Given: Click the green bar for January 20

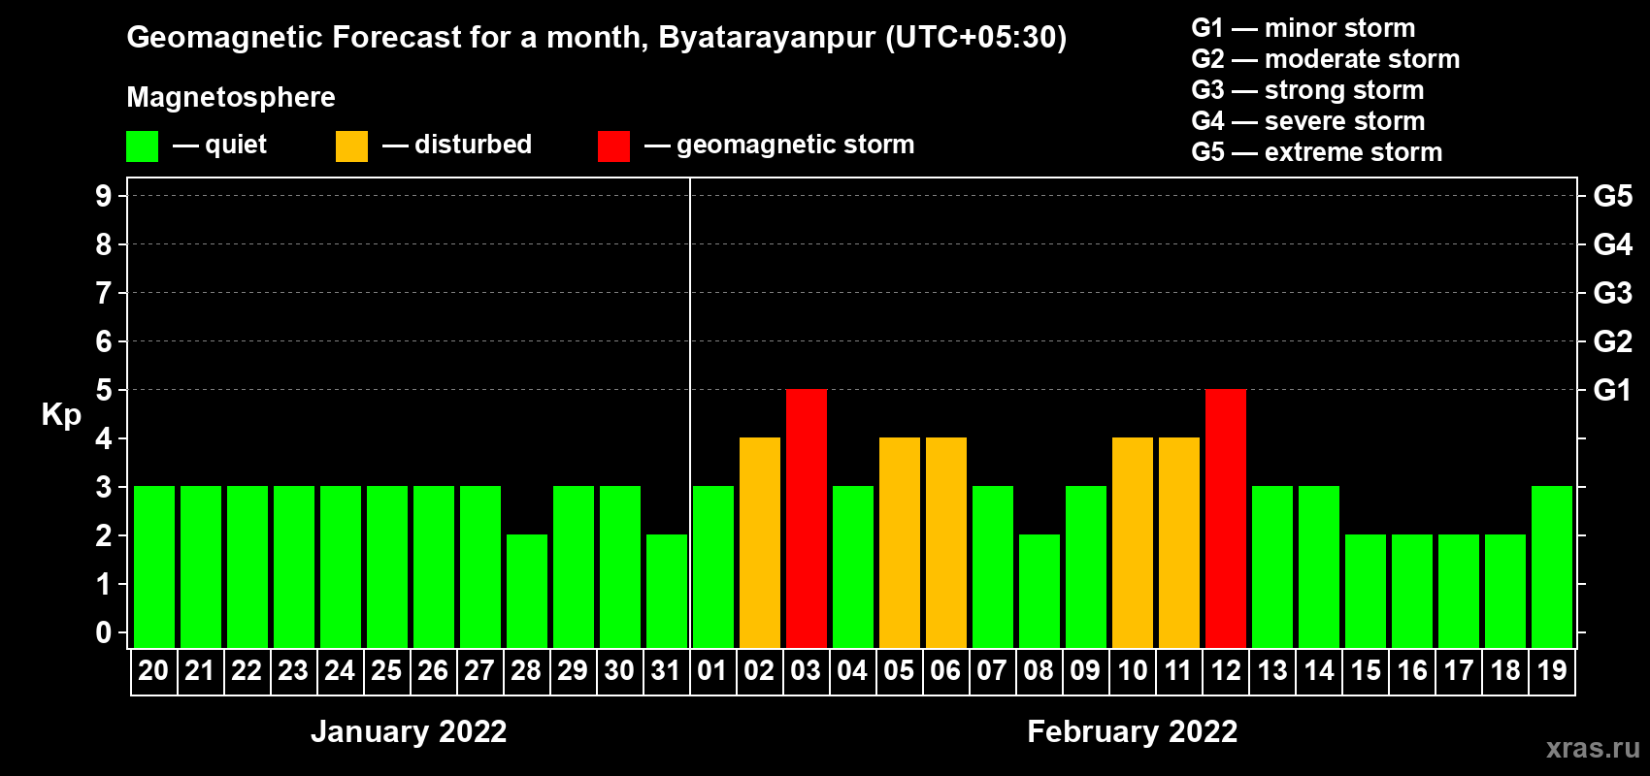Looking at the screenshot, I should coord(154,566).
